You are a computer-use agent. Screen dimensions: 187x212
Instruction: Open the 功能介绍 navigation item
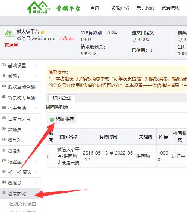120,7
